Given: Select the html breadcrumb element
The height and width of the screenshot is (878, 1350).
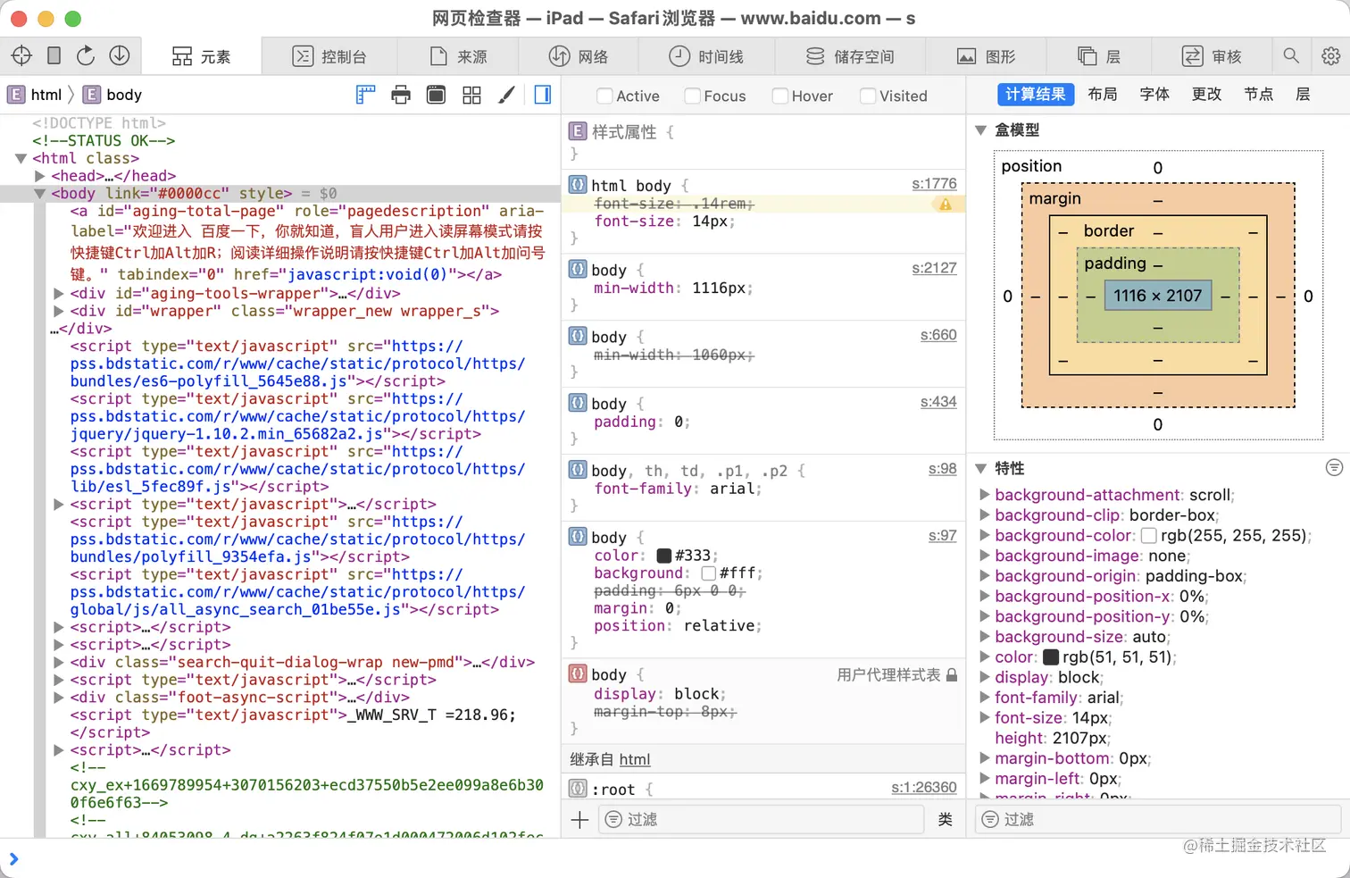Looking at the screenshot, I should (x=35, y=95).
